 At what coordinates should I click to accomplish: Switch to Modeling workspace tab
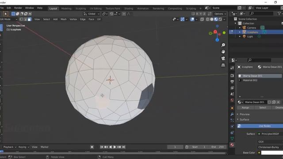coord(66,8)
